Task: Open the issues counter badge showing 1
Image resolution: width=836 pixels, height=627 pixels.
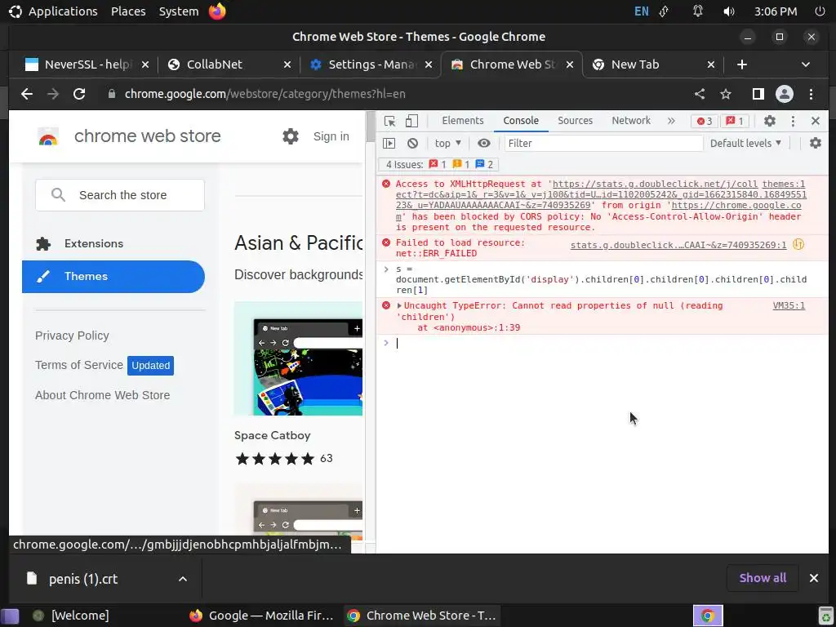Action: point(735,121)
